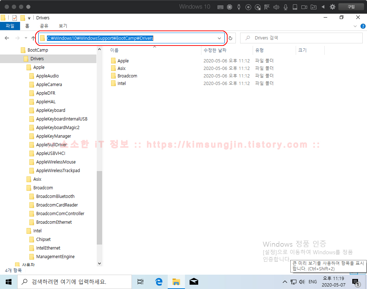Screen dimensions: 367x289
Task: Open Parallels configuration gear icon
Action: click(332, 7)
